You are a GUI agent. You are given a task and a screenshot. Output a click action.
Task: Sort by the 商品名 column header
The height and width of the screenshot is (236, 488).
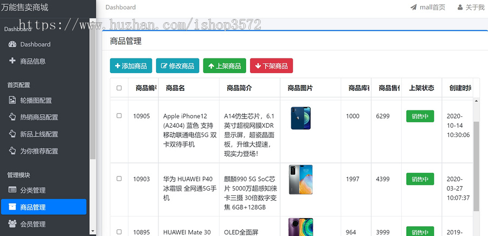[x=189, y=88]
